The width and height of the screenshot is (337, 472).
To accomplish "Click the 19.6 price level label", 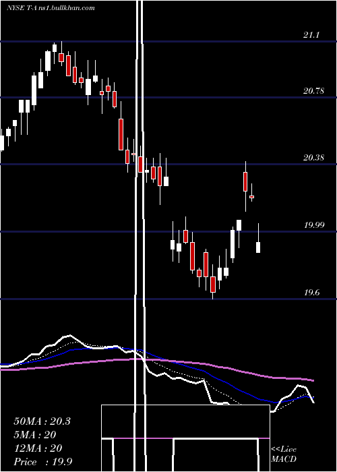I will point(311,292).
